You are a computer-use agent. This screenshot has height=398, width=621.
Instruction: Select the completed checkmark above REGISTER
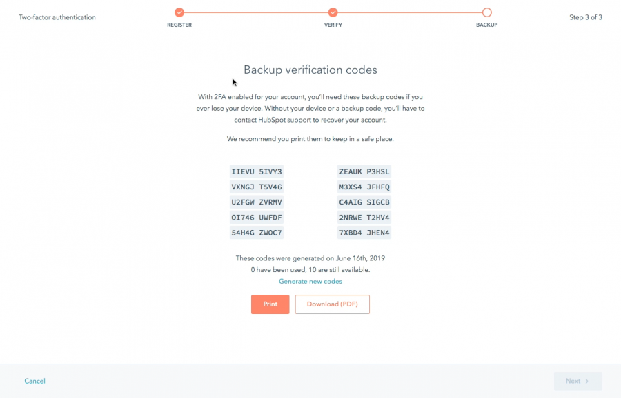point(179,12)
